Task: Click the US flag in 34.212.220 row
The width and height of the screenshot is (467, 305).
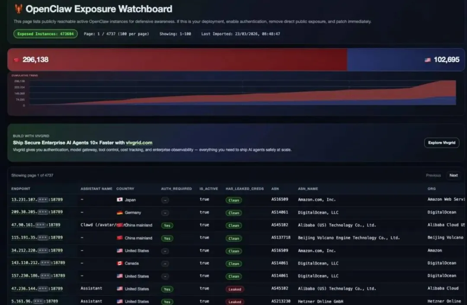Action: 119,251
